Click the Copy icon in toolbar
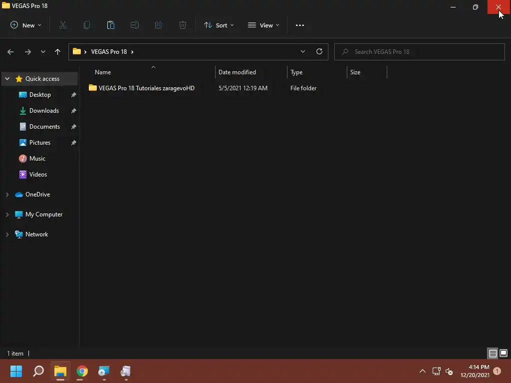 point(87,25)
